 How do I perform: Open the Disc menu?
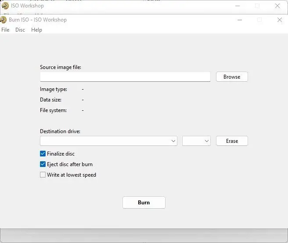tap(20, 30)
